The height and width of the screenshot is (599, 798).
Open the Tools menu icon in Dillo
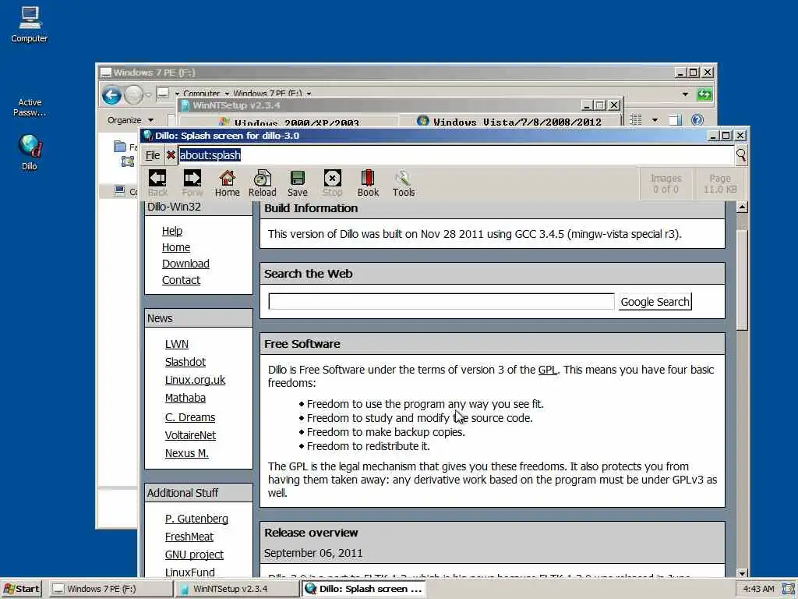point(403,183)
